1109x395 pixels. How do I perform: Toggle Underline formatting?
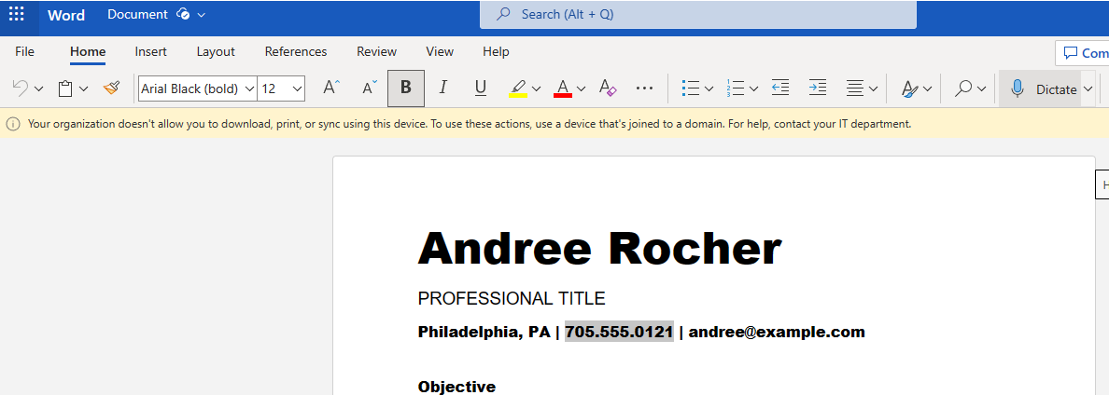(481, 89)
